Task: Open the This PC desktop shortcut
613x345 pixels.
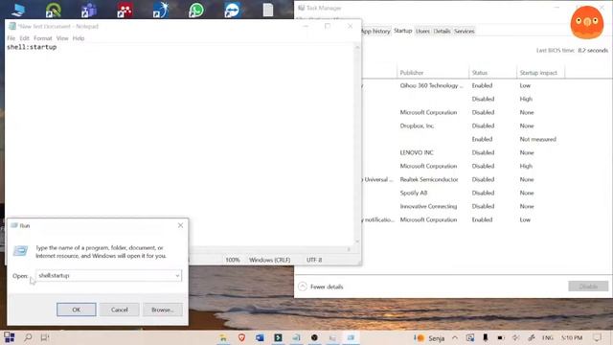Action: point(17,10)
